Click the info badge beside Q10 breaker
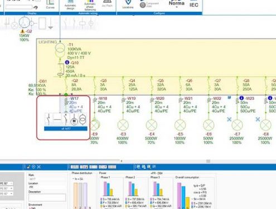Image resolution: width=276 pixels, height=209 pixels. (x=67, y=62)
